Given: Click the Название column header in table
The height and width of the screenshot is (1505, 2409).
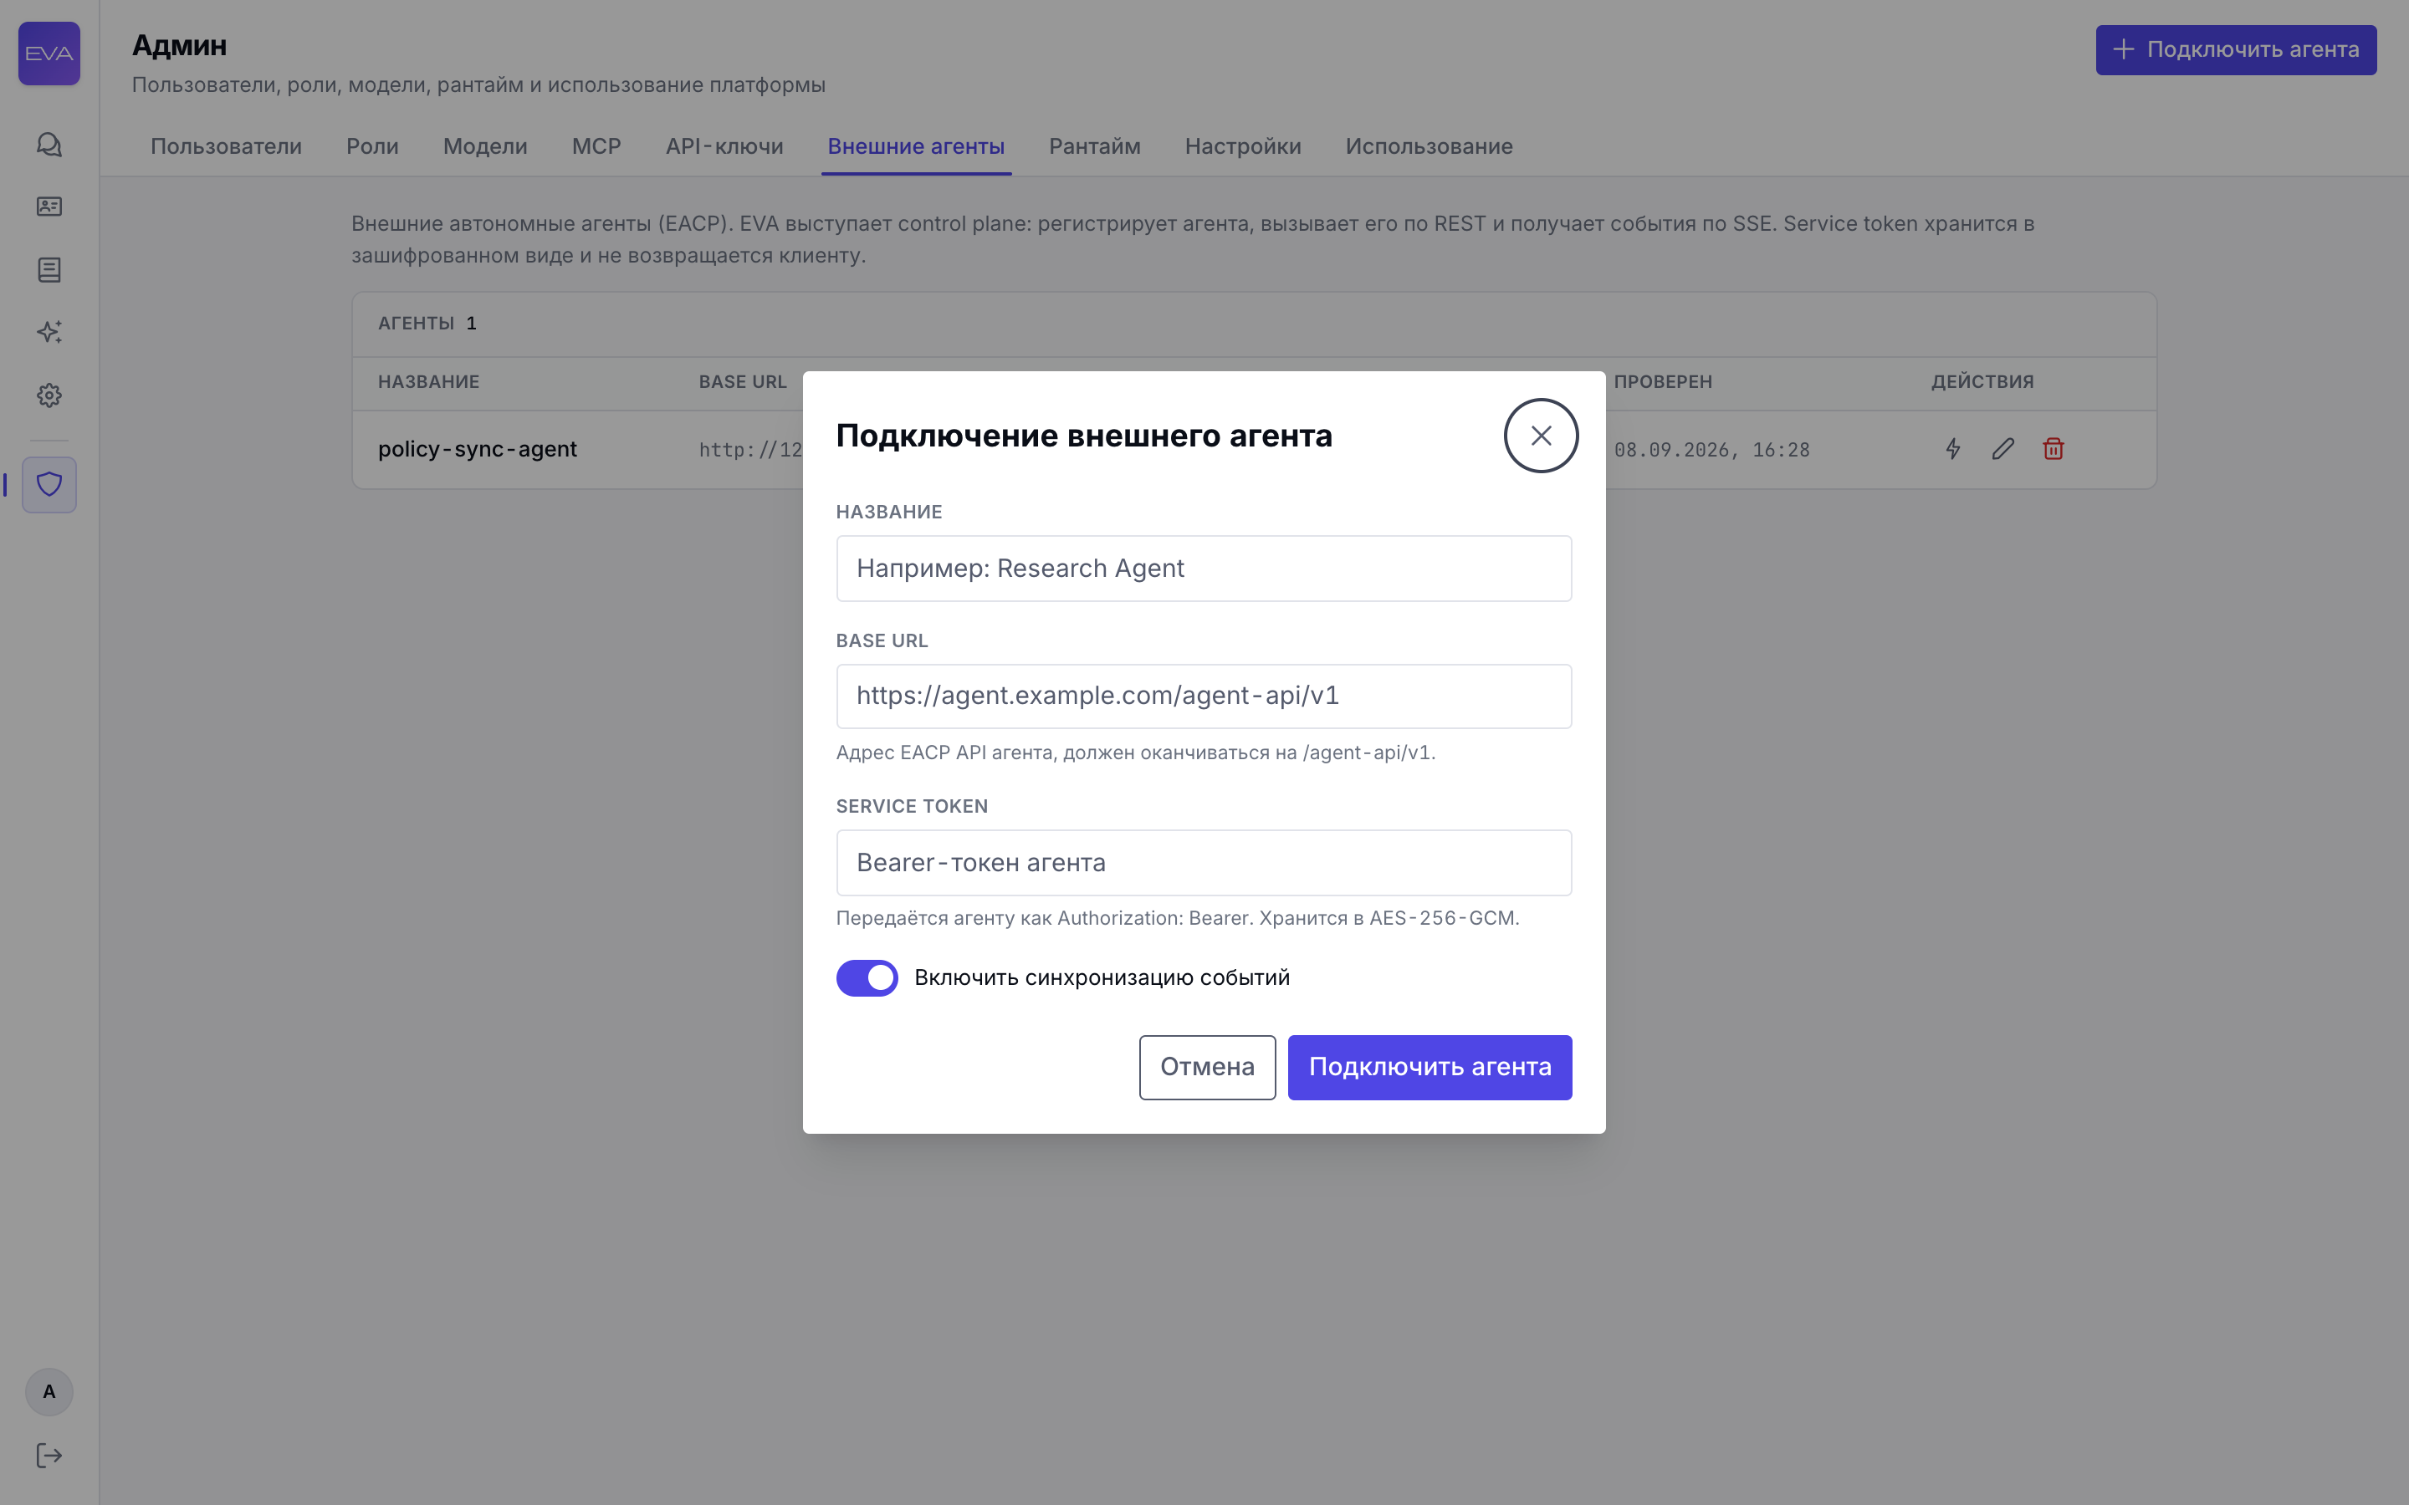Looking at the screenshot, I should tap(428, 382).
